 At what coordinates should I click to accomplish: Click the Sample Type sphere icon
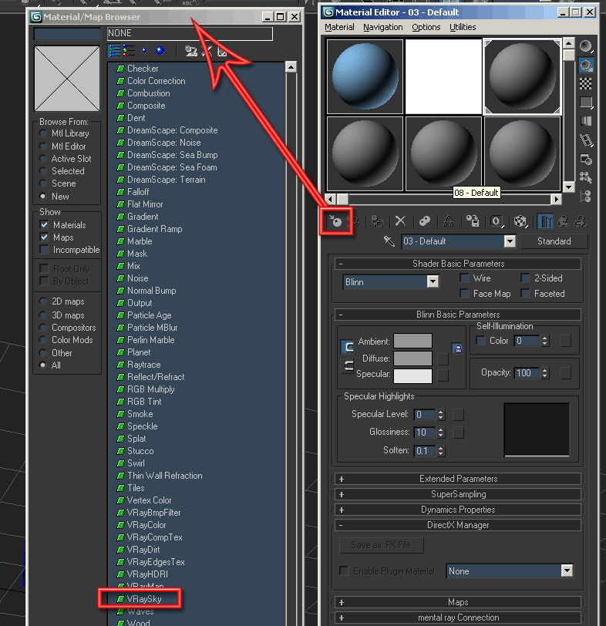click(x=586, y=47)
